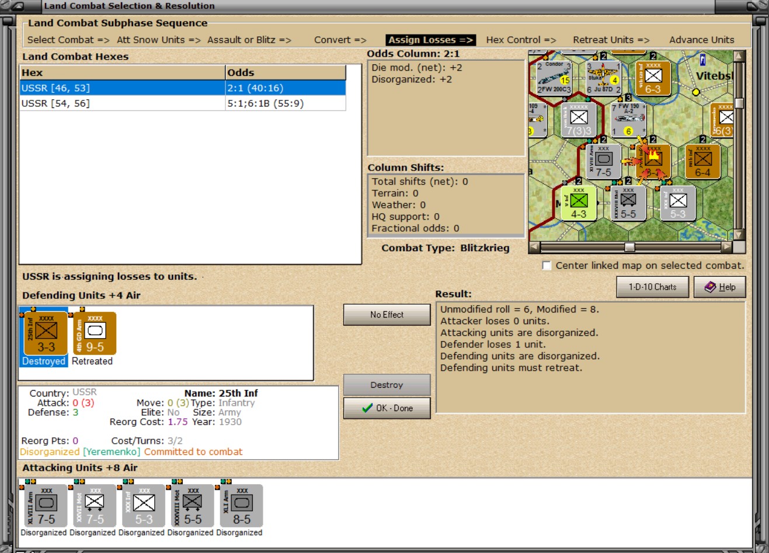Click the Die mod. (net): +2 line
769x553 pixels.
(x=417, y=68)
